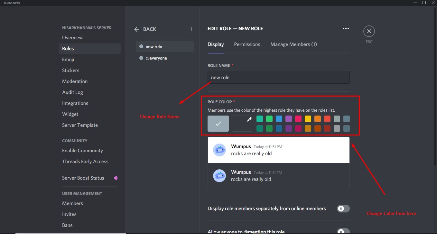Pick the dark gold swatch in bottom row
The width and height of the screenshot is (437, 234).
tap(308, 128)
